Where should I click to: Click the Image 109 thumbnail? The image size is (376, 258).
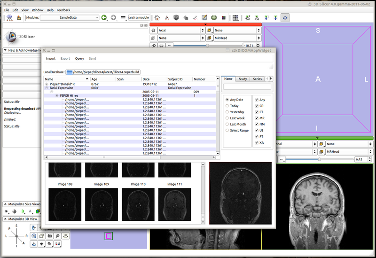coord(102,204)
